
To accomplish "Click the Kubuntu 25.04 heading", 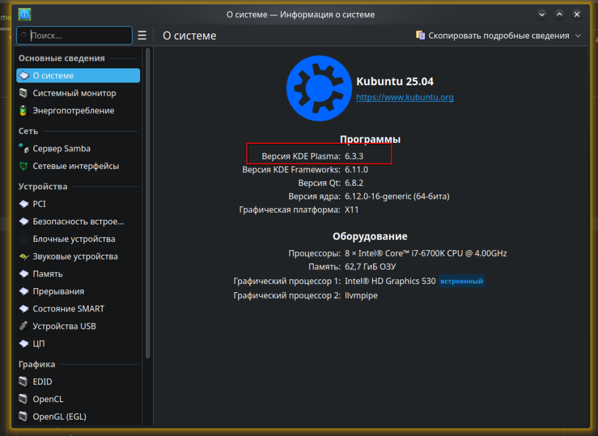I will (395, 81).
